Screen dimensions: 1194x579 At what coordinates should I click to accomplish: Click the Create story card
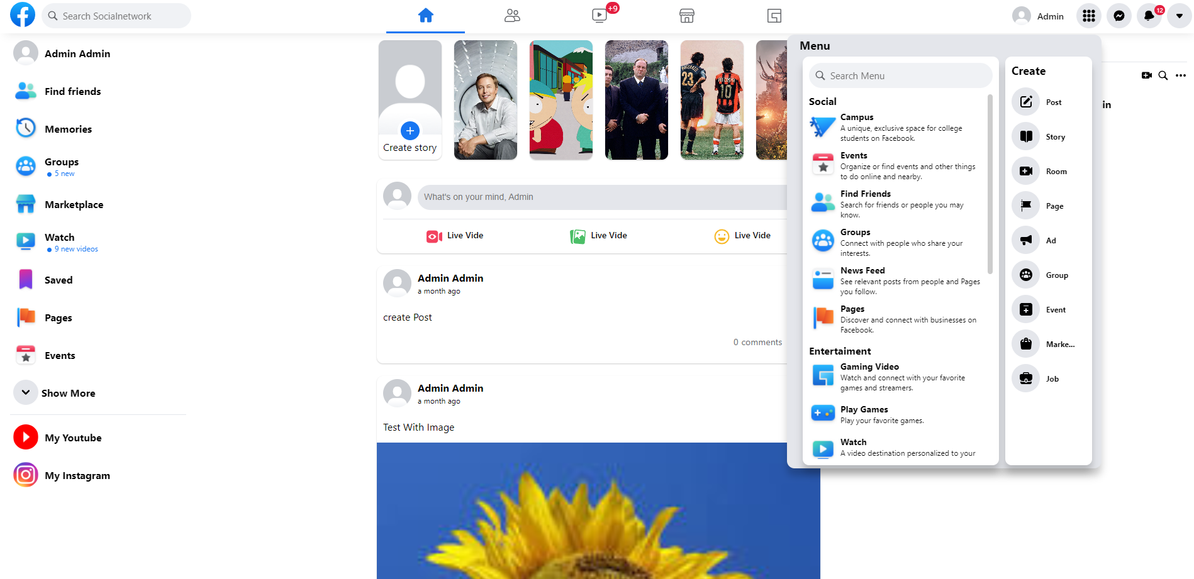point(410,100)
